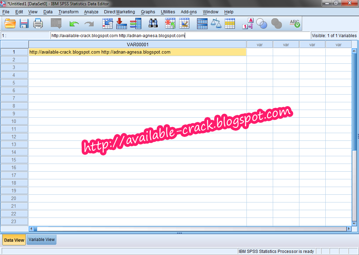The height and width of the screenshot is (255, 359).
Task: Go to variable icon with red arrow
Action: (x=121, y=23)
